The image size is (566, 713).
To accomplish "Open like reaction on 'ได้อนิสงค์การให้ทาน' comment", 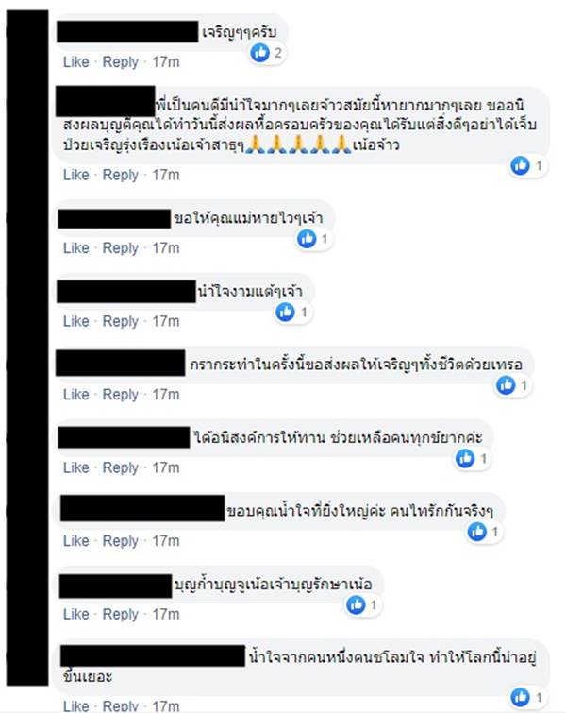I will pyautogui.click(x=465, y=458).
